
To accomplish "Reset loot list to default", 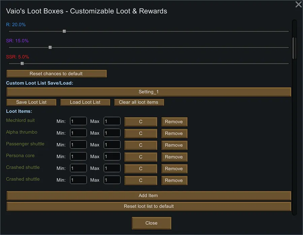I will click(148, 206).
